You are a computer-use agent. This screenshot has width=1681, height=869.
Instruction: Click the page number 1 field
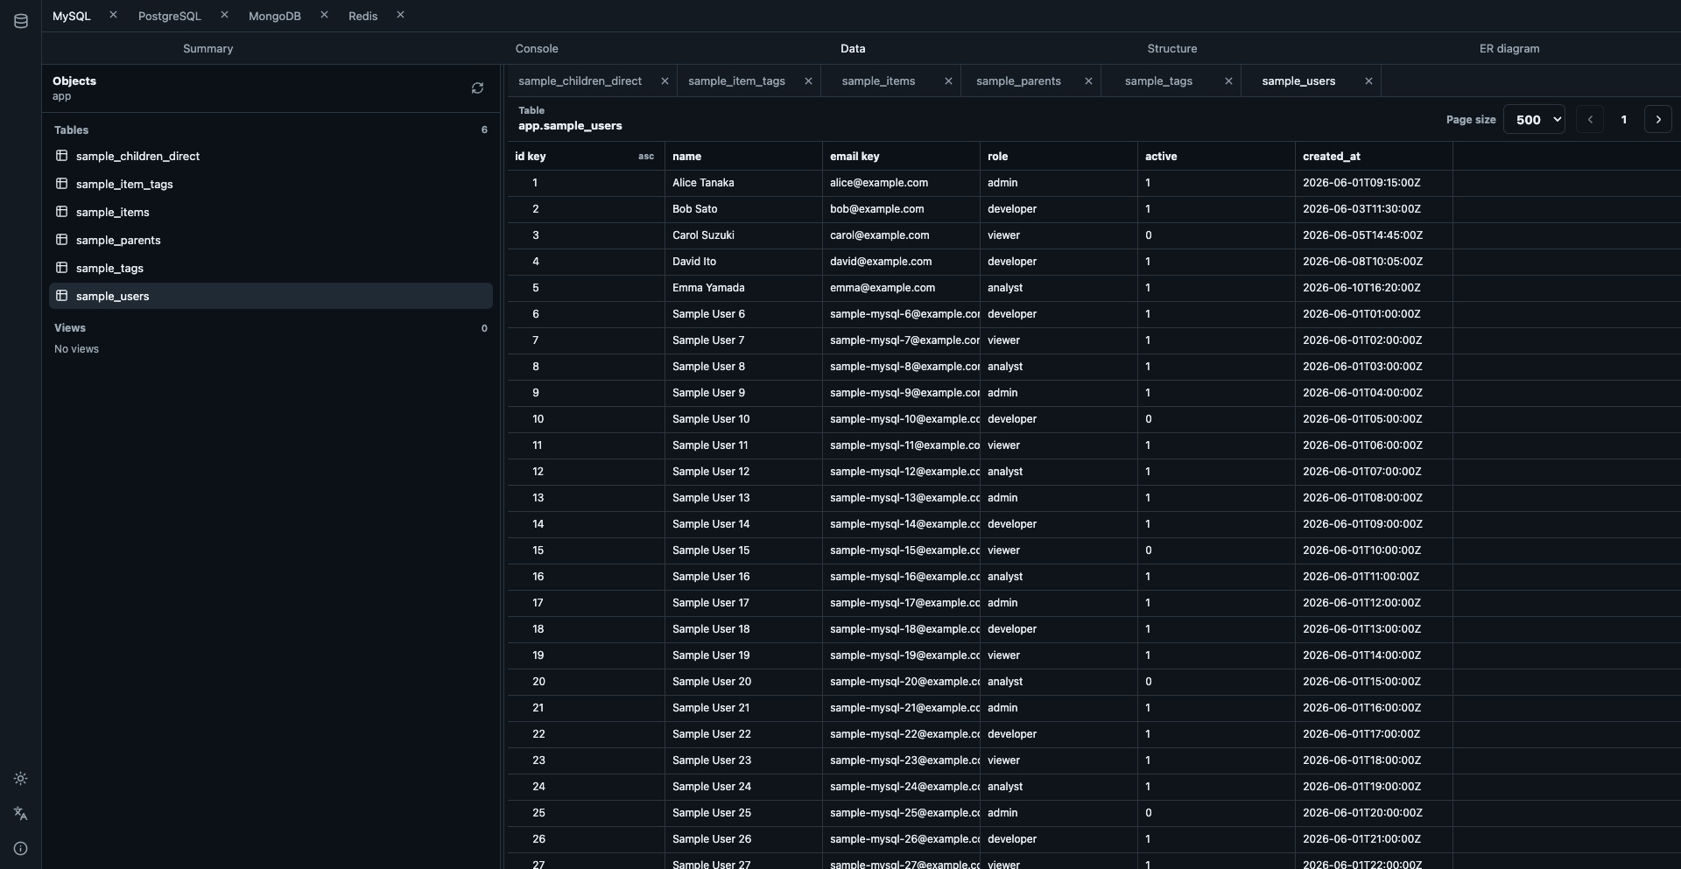tap(1624, 120)
